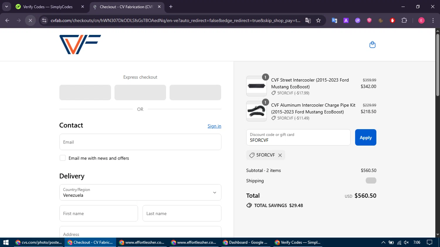Click the Sign in link
The height and width of the screenshot is (247, 440).
214,126
